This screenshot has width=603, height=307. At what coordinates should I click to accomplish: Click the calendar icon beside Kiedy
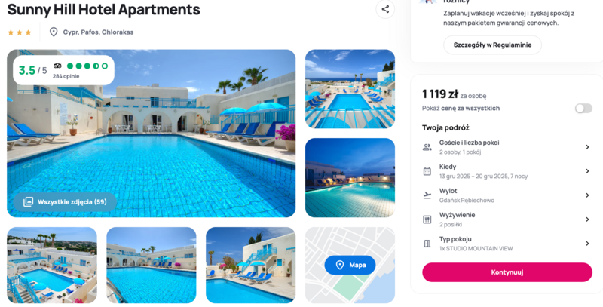427,171
